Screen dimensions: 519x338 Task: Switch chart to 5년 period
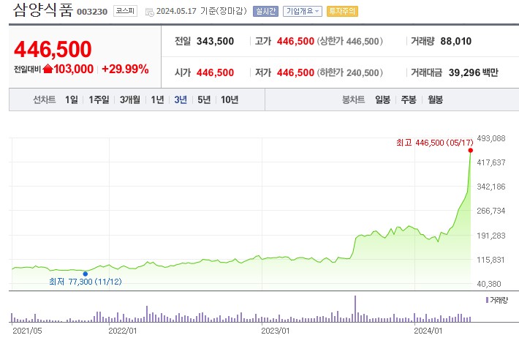[x=204, y=99]
